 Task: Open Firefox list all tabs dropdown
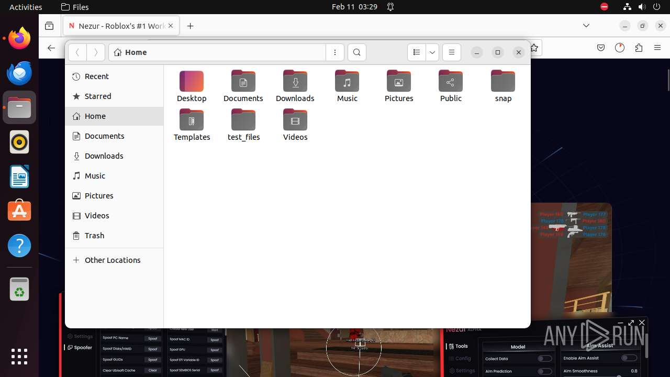point(586,26)
